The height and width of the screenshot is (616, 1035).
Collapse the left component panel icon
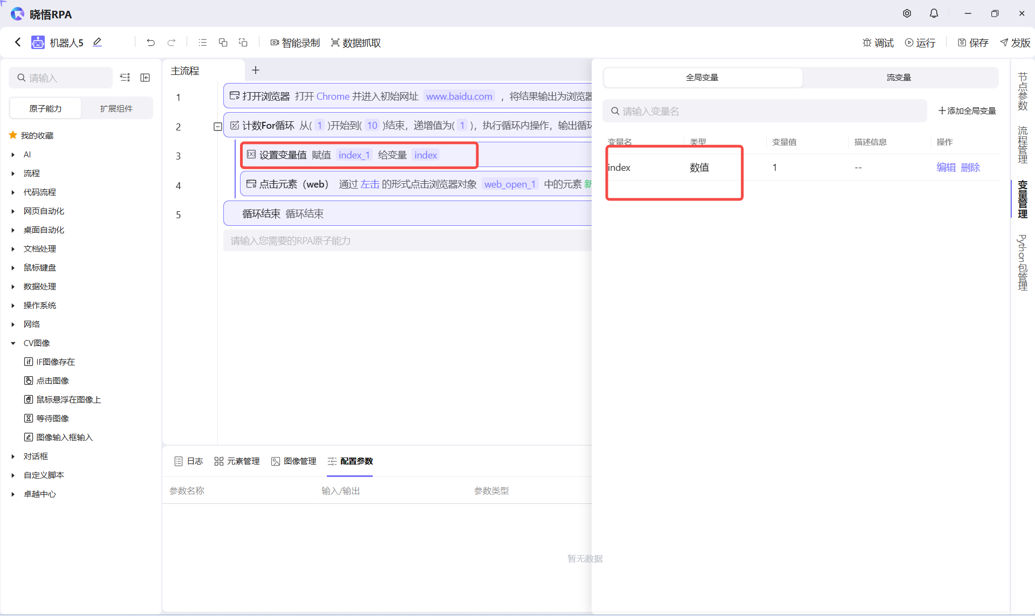pos(145,78)
